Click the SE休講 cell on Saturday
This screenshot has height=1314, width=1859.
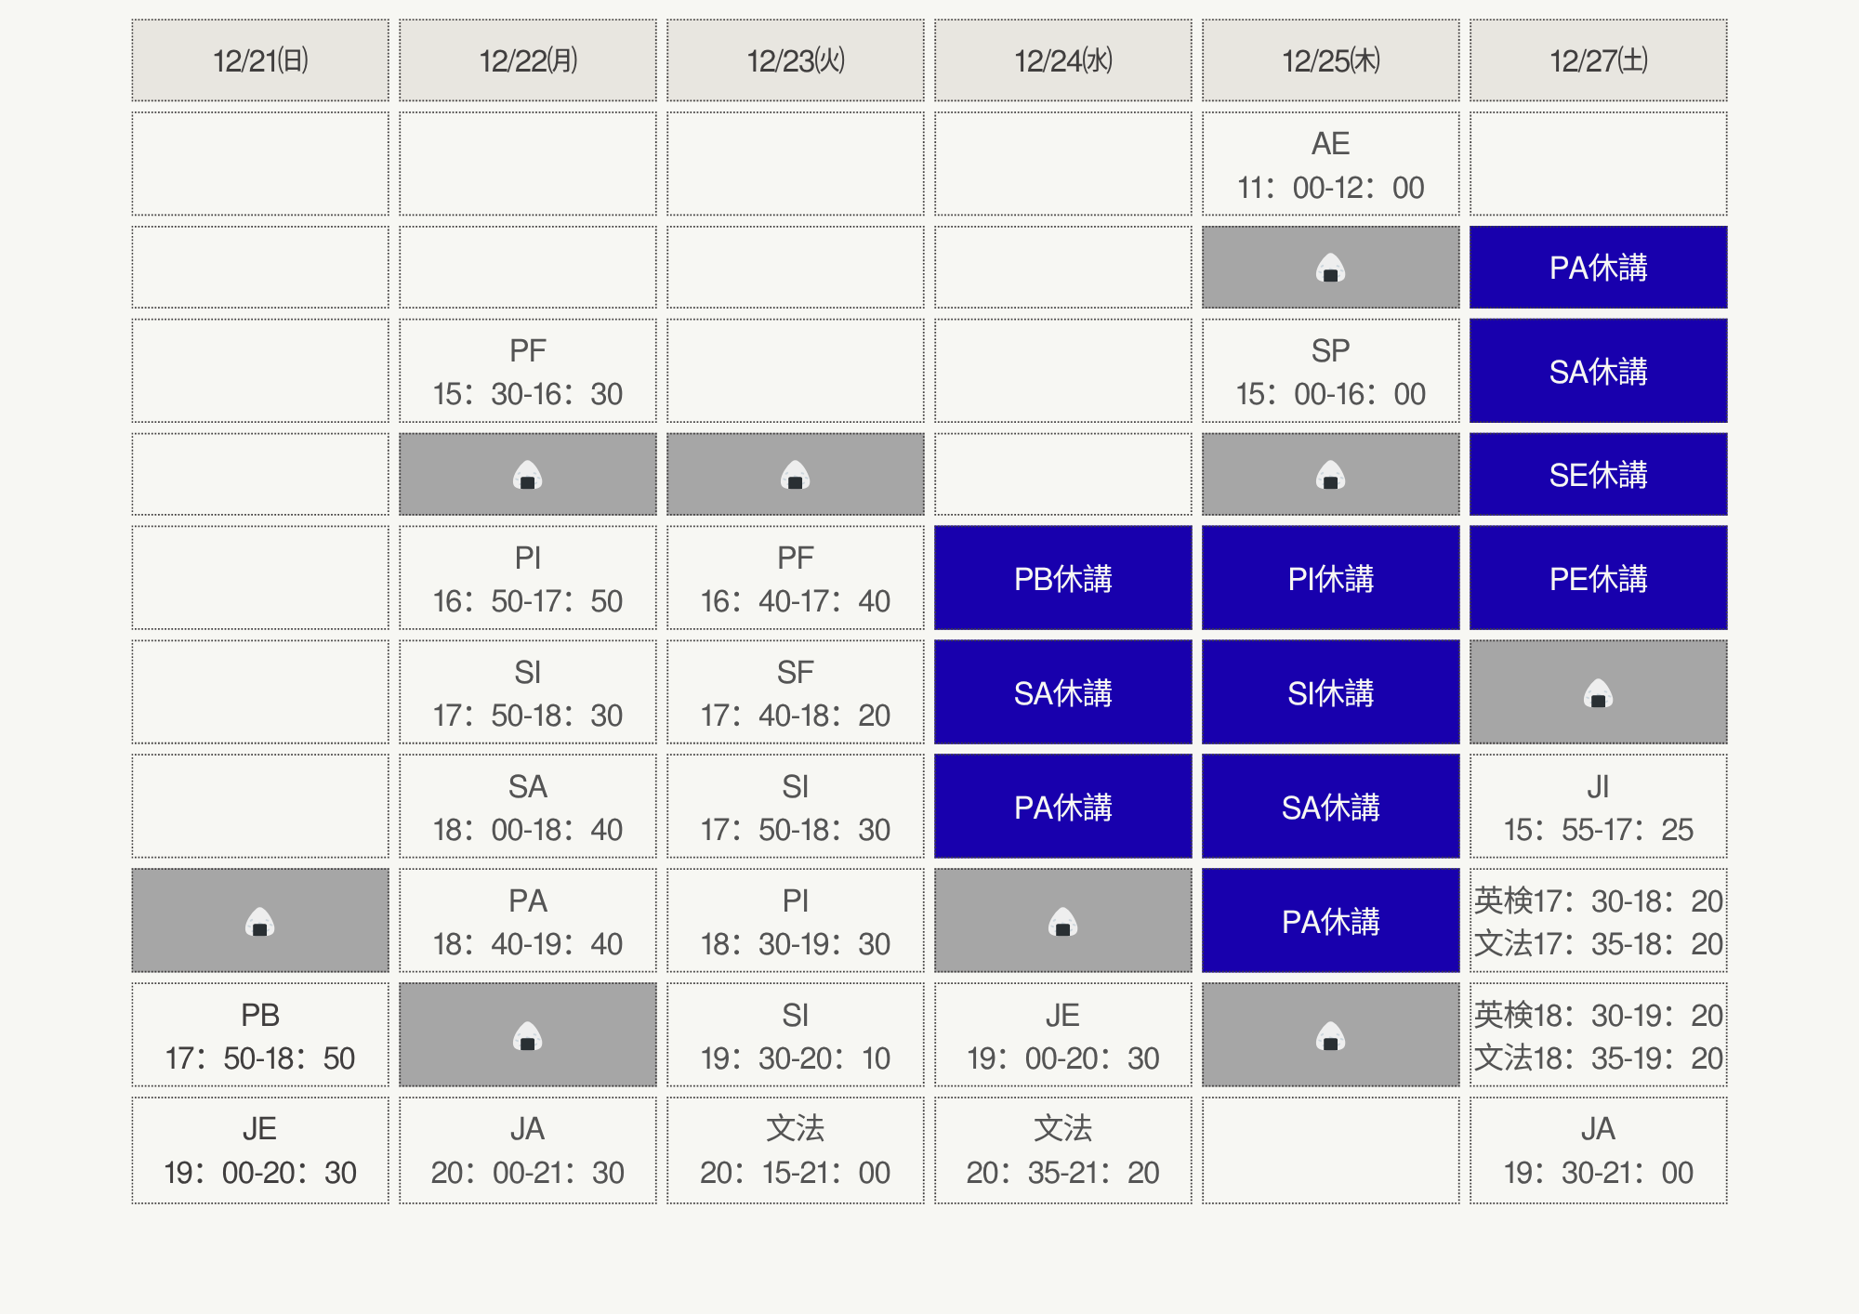(1598, 475)
